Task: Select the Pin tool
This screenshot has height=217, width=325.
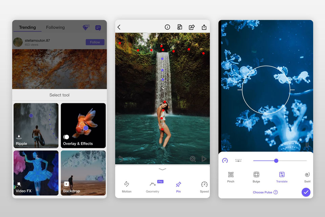Action: (178, 187)
